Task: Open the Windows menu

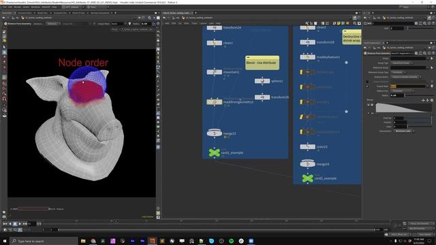Action: click(x=35, y=7)
